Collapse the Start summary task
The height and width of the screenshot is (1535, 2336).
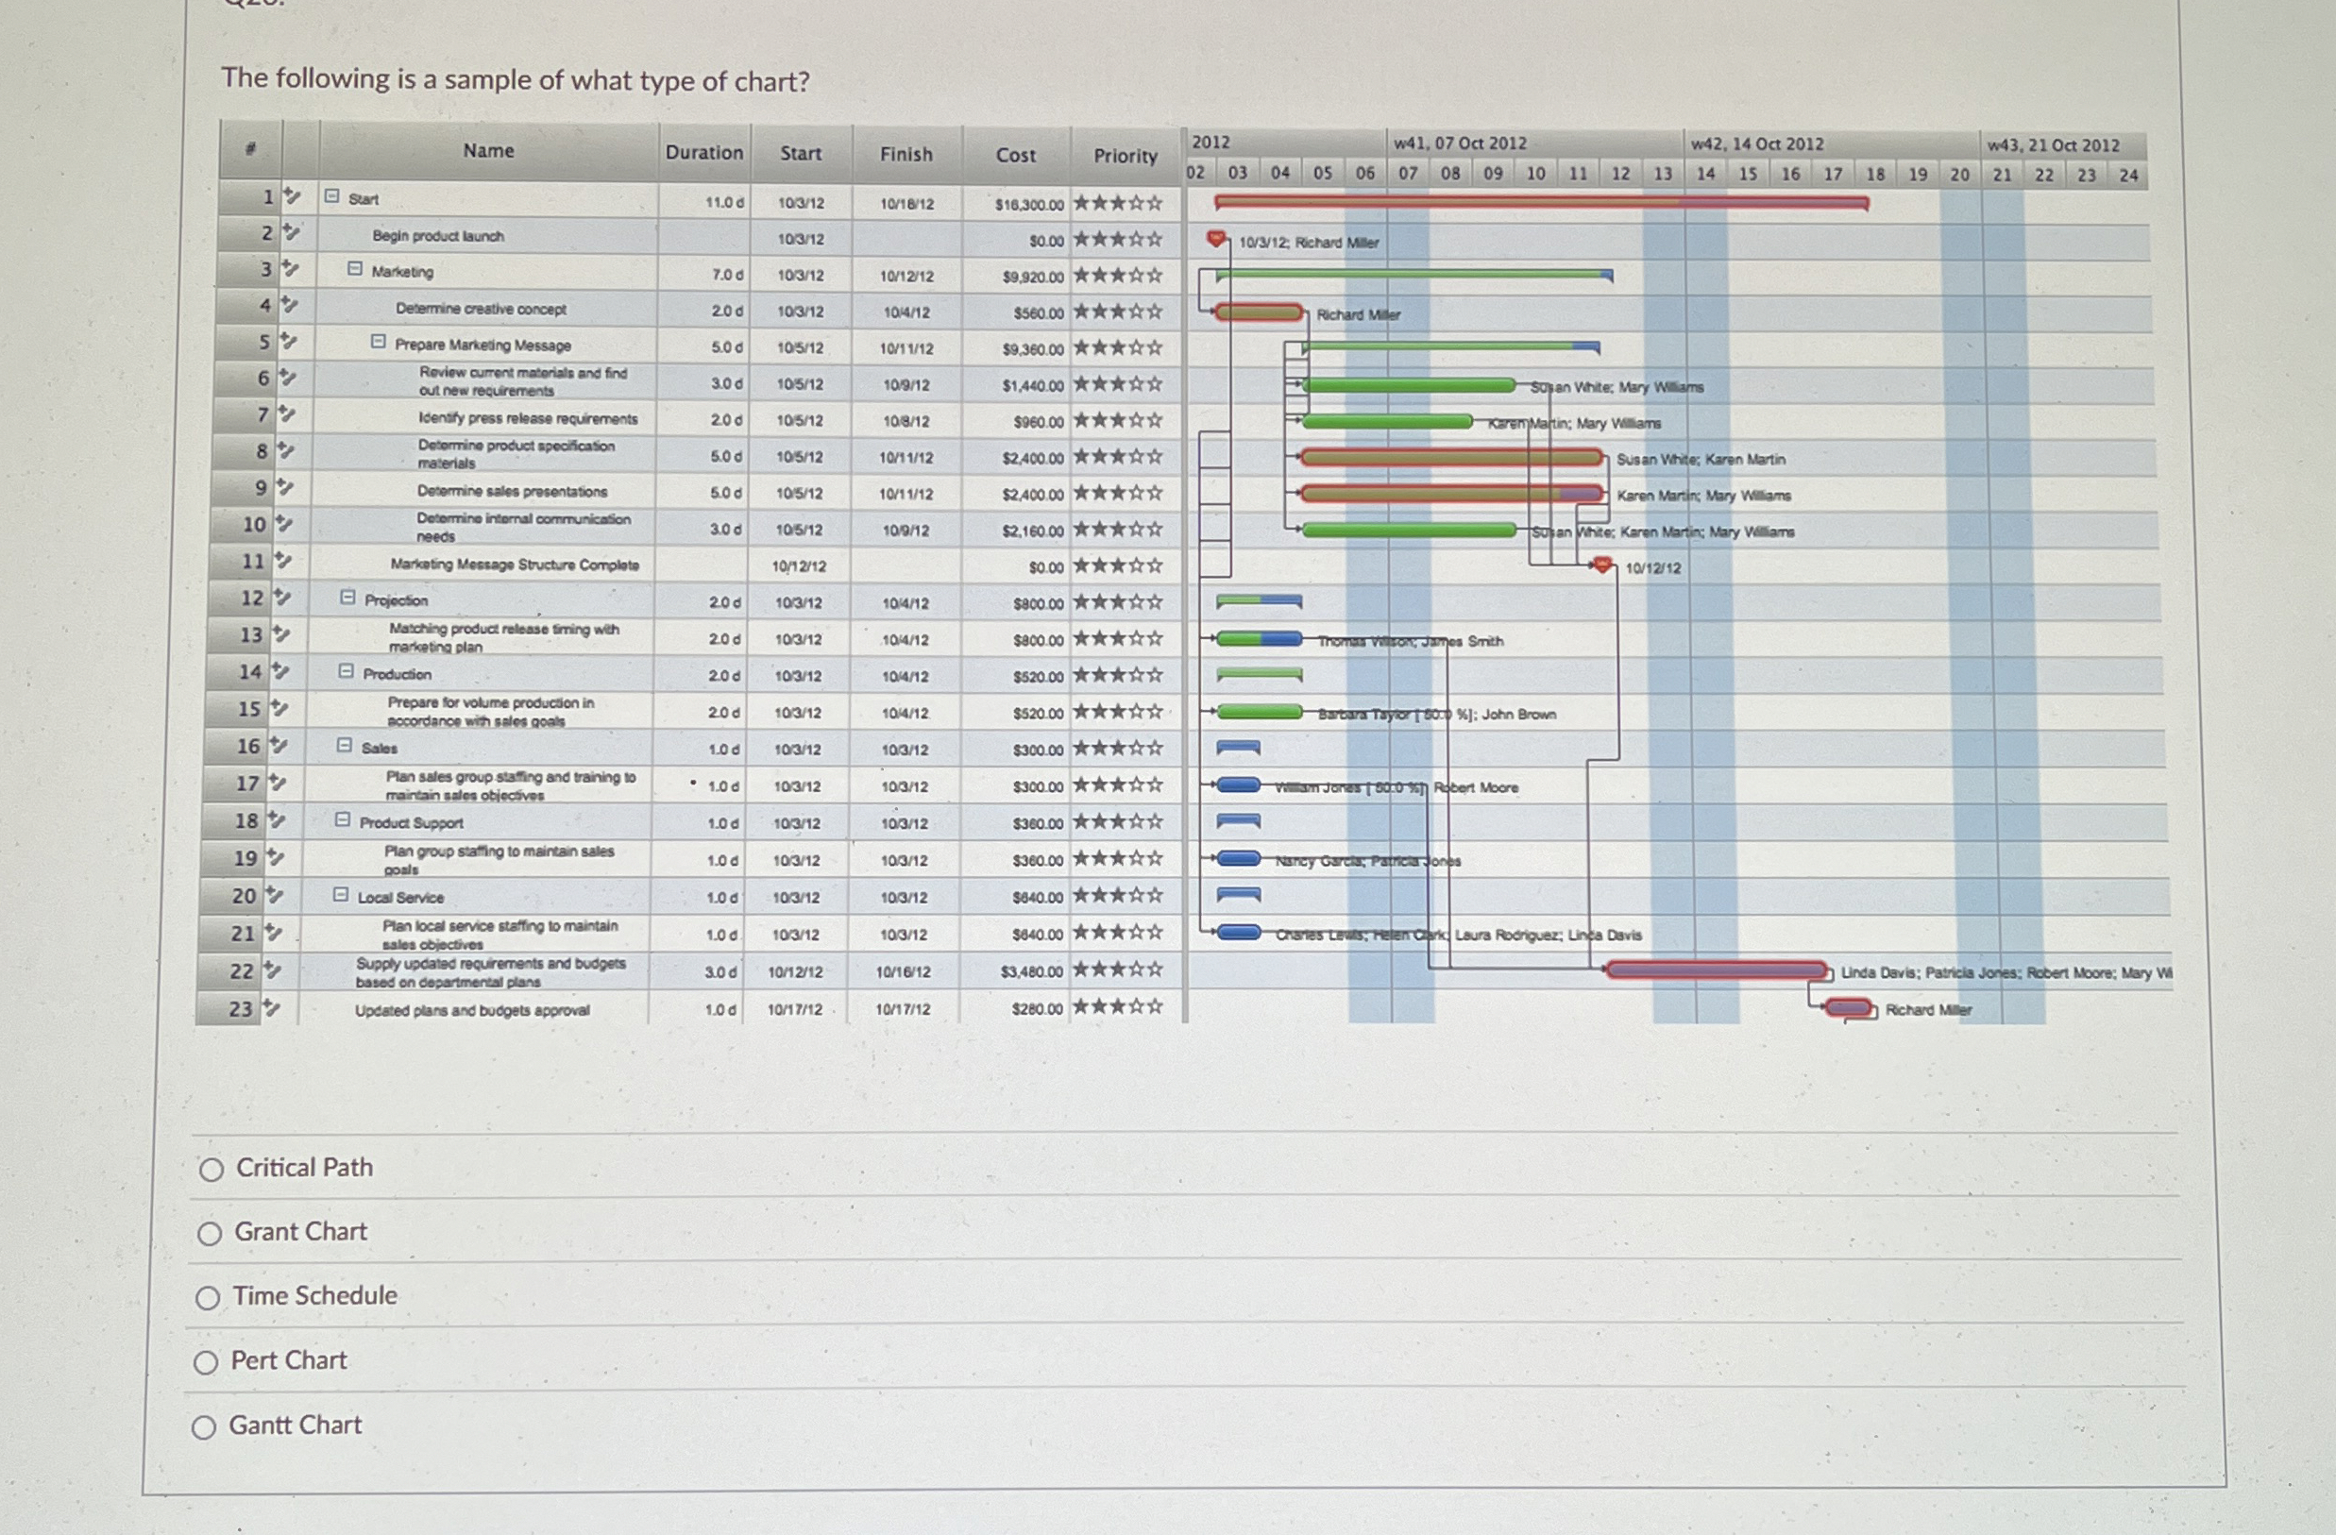point(332,196)
